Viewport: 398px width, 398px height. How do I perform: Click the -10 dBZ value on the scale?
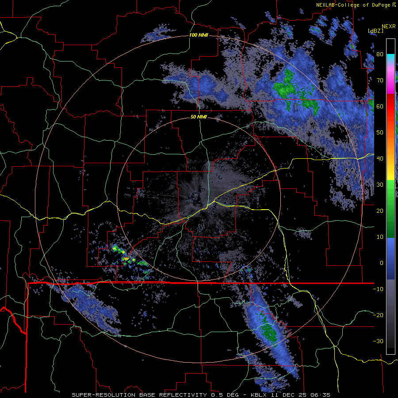378,289
